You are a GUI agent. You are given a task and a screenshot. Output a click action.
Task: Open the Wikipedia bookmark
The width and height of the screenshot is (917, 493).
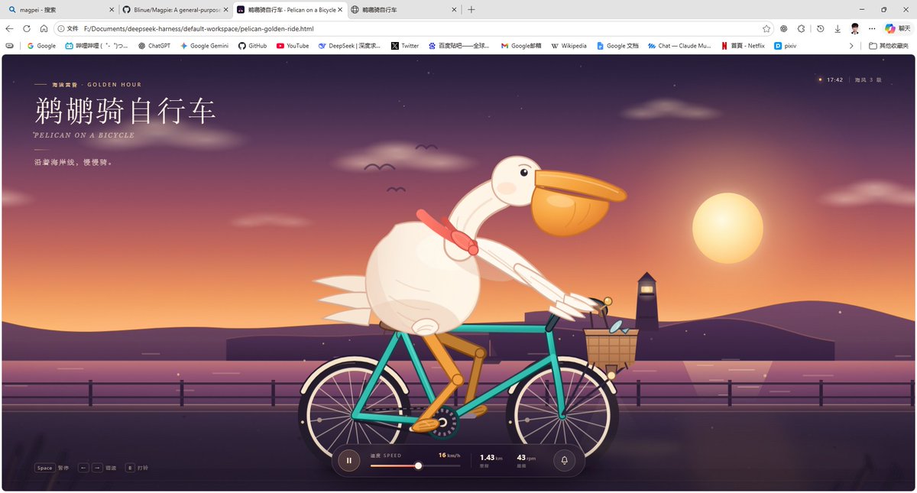click(569, 46)
